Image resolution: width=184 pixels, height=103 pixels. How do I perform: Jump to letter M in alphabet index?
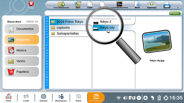[x=47, y=50]
